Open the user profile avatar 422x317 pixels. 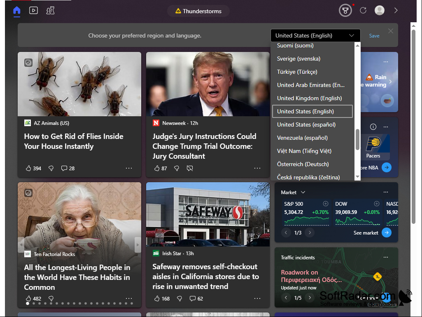coord(380,11)
